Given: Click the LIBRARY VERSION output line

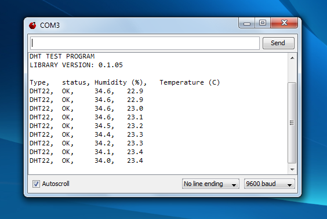Looking at the screenshot, I should [x=76, y=65].
